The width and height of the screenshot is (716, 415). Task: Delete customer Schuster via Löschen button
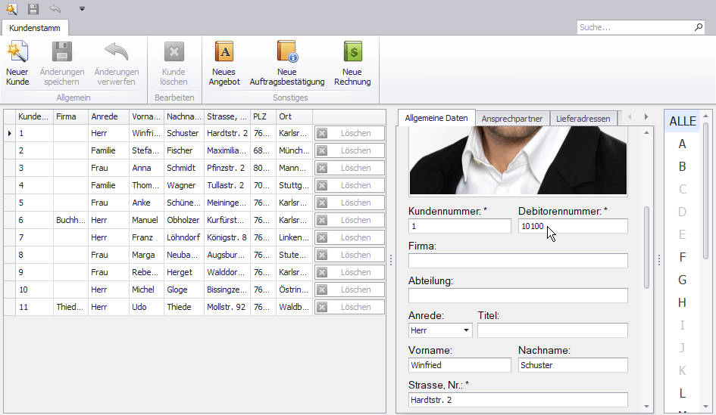point(350,133)
